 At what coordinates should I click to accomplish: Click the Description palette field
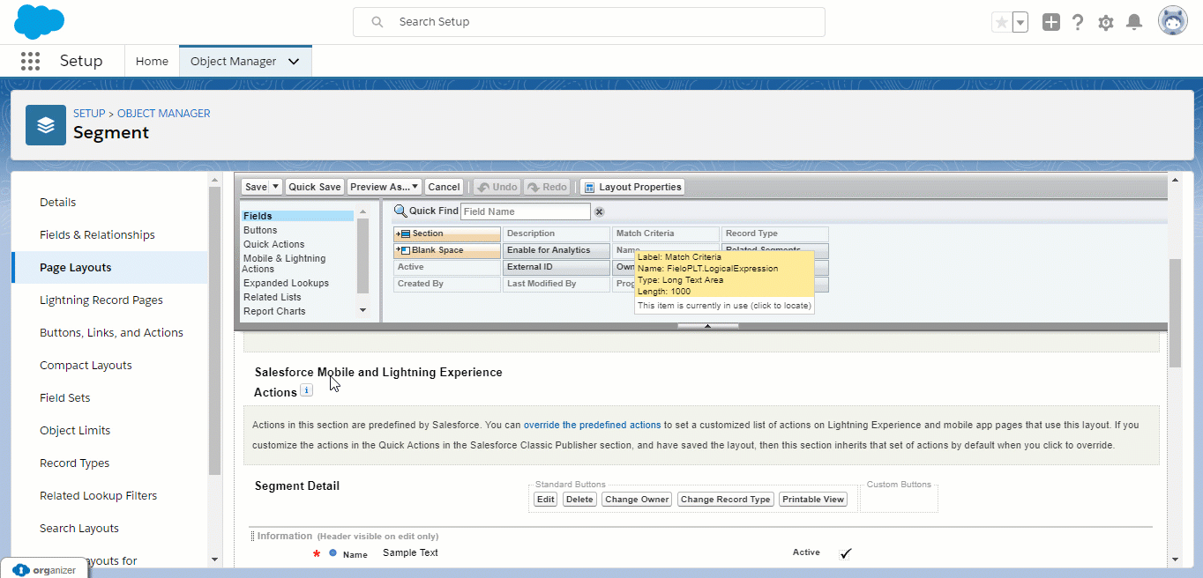click(x=557, y=233)
